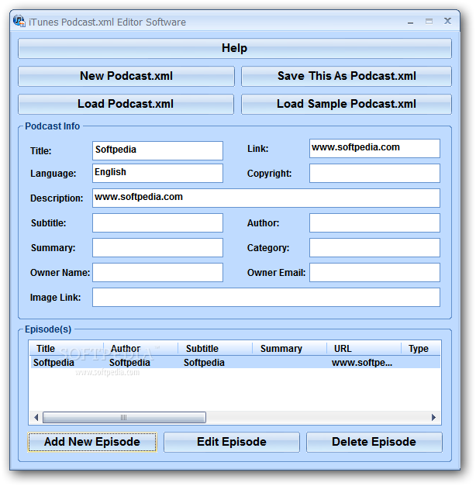Minimize the iTunes Podcast.xml Editor window
Viewport: 476px width, 486px height.
[410, 22]
